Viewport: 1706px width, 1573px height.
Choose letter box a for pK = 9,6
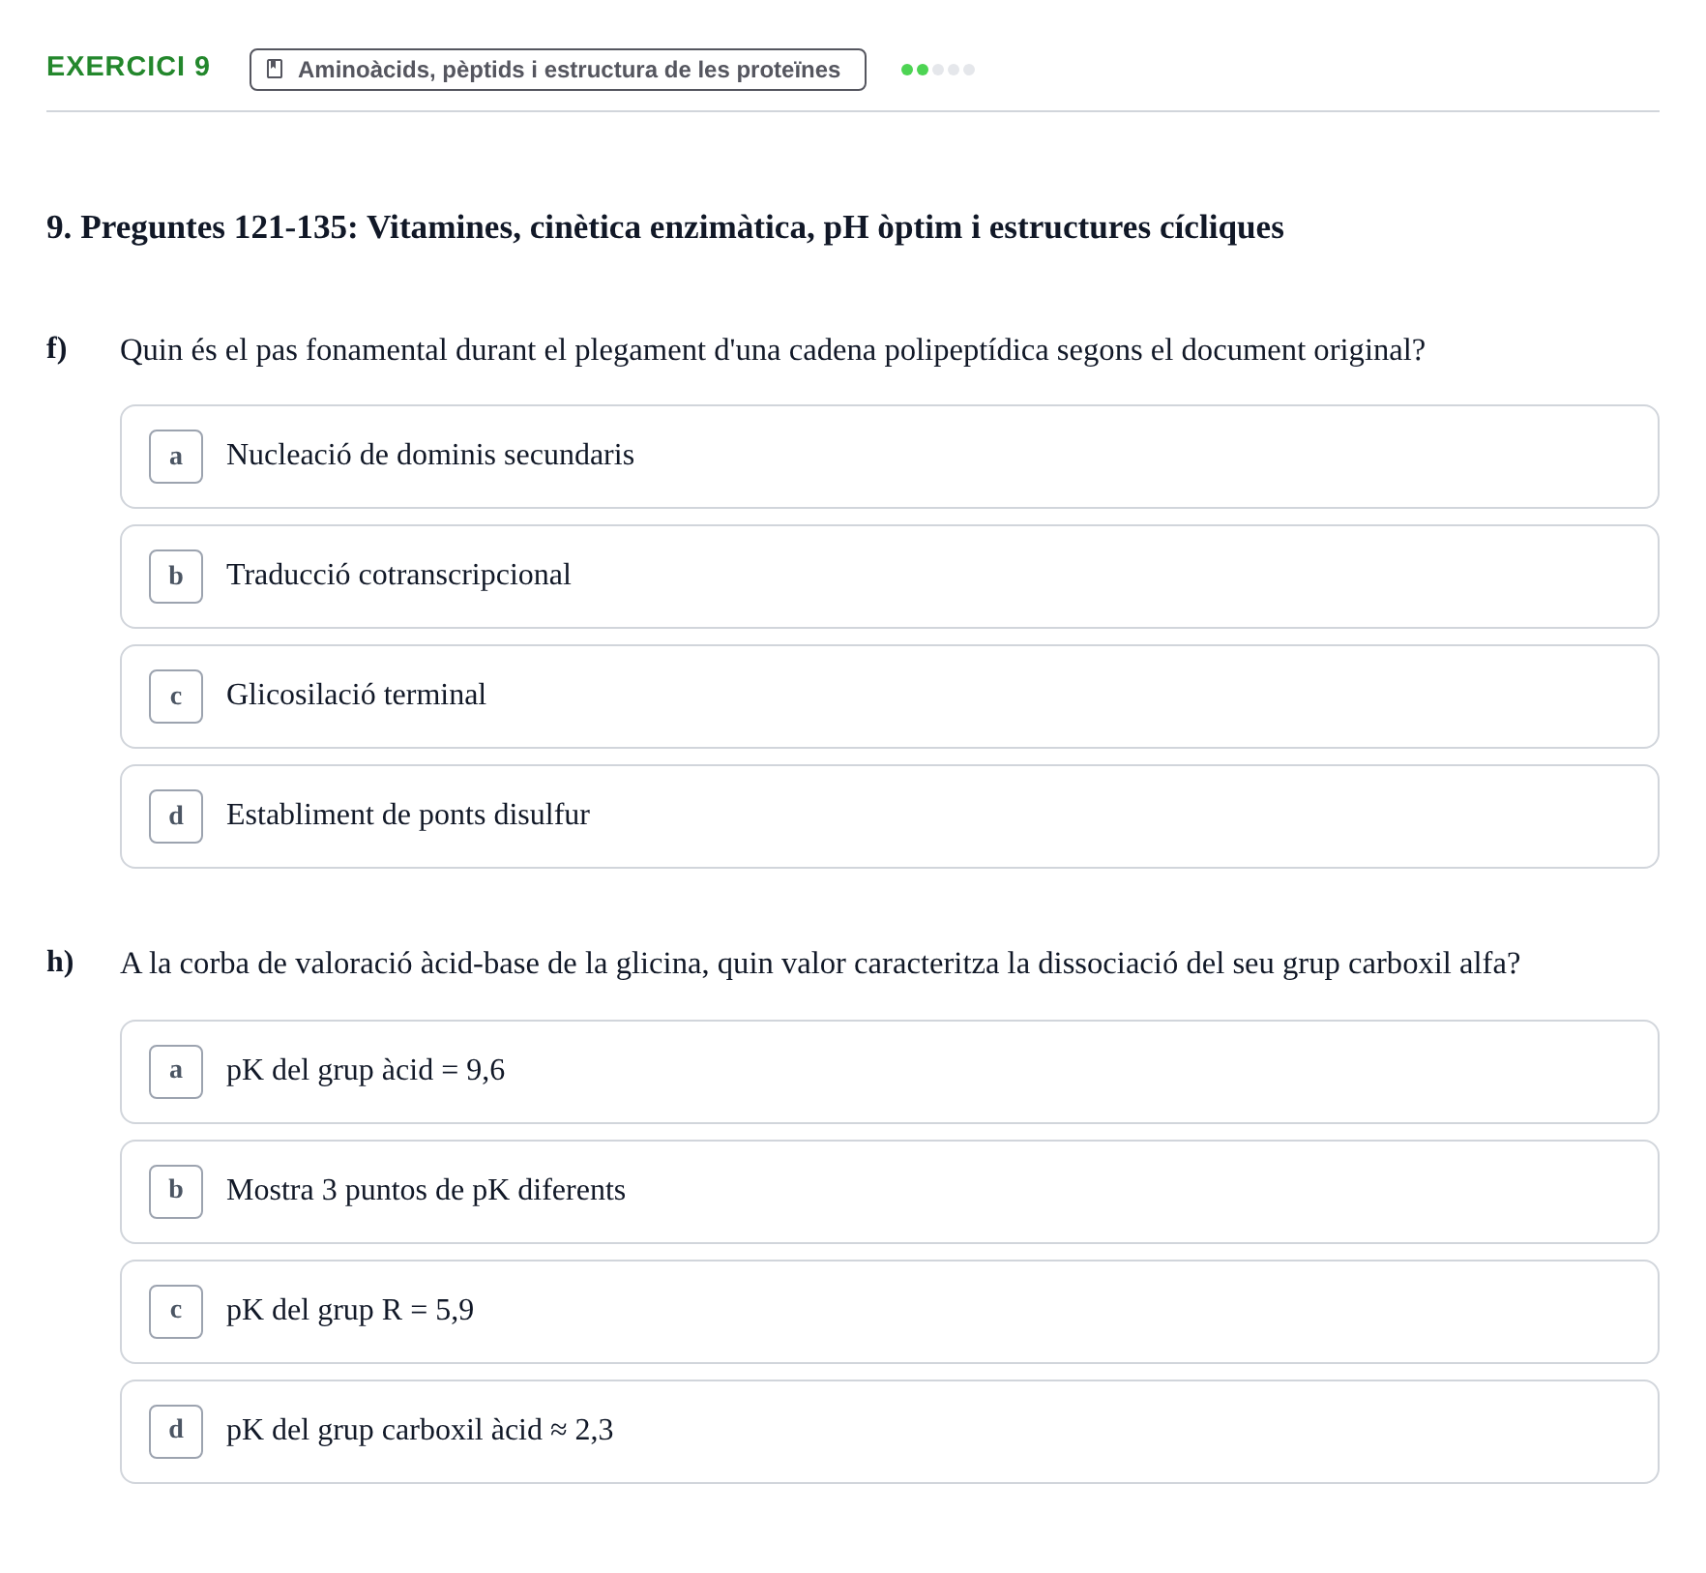point(176,1072)
